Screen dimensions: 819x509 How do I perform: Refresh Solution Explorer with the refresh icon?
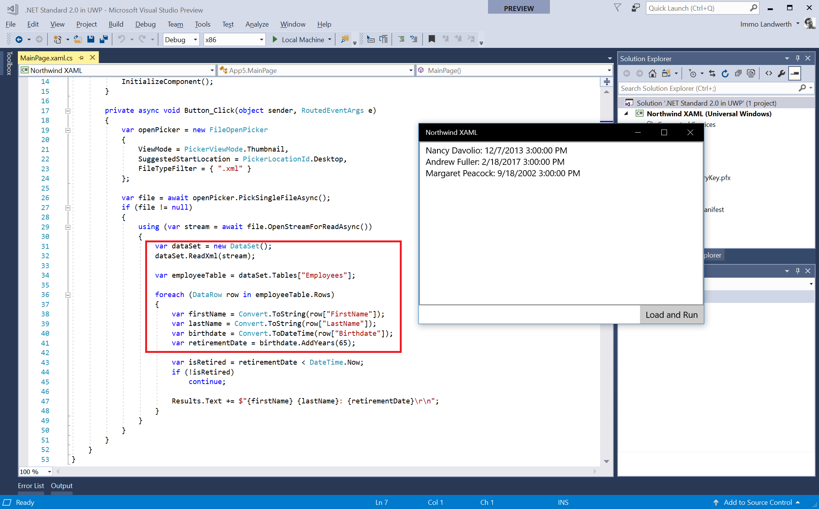click(x=725, y=73)
